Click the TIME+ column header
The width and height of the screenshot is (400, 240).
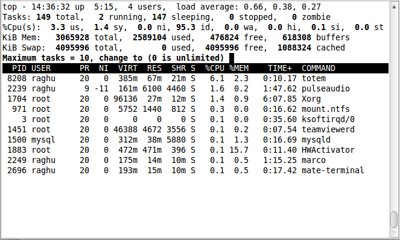coord(280,68)
